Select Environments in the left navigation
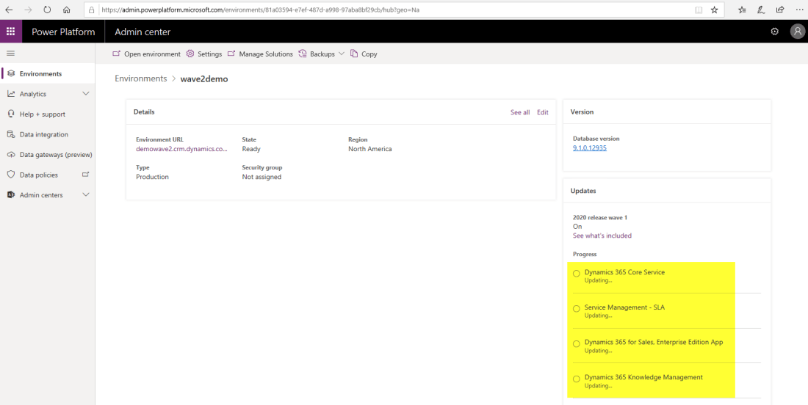The height and width of the screenshot is (405, 808). [x=40, y=74]
